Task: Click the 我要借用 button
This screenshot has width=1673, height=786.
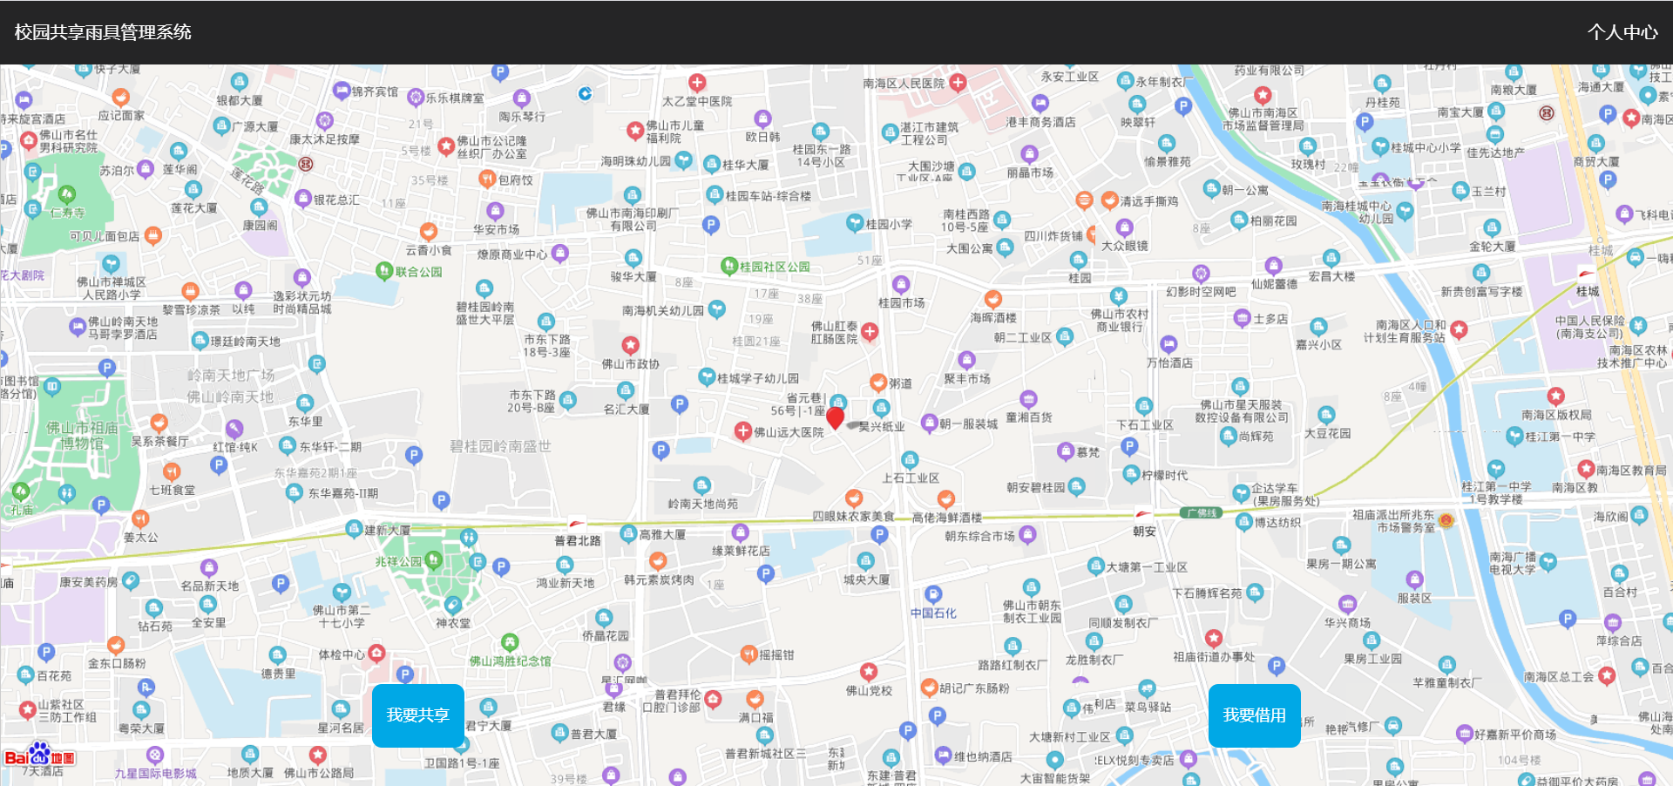Action: [1254, 715]
